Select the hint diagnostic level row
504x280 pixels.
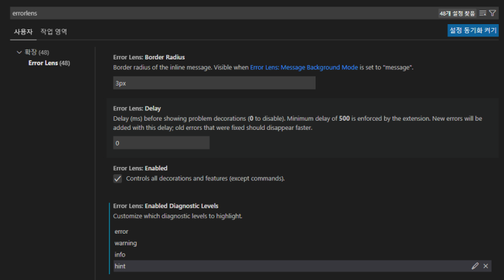(x=302, y=266)
